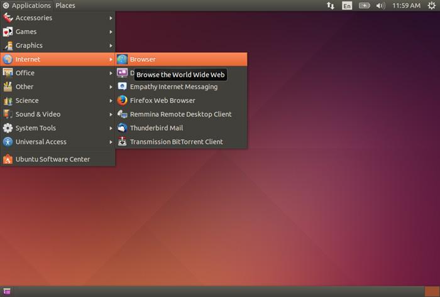The image size is (440, 297).
Task: Open the sound volume indicator
Action: pos(381,6)
